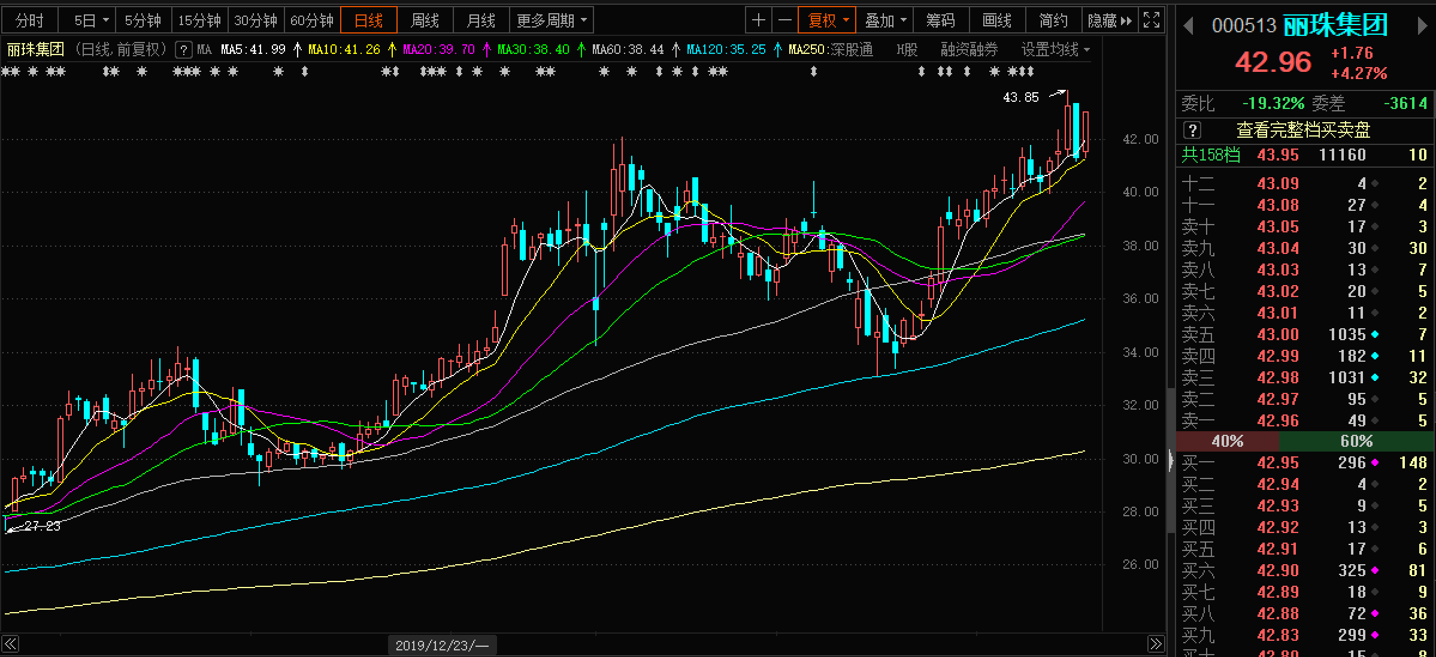Switch to 周线 weekly tab
Screen dimensions: 1436x657
[x=425, y=20]
